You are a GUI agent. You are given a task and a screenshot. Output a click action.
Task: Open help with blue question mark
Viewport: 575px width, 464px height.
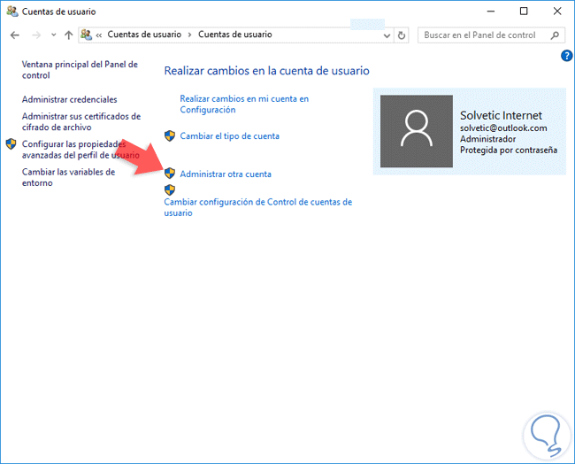pos(566,56)
